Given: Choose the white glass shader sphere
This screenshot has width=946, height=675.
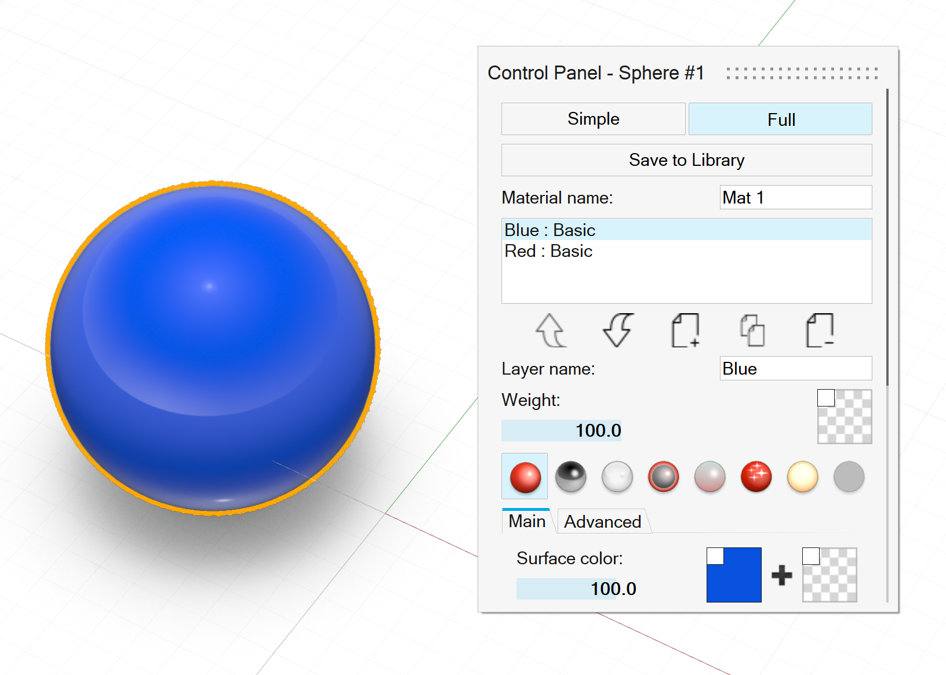Looking at the screenshot, I should pos(617,477).
